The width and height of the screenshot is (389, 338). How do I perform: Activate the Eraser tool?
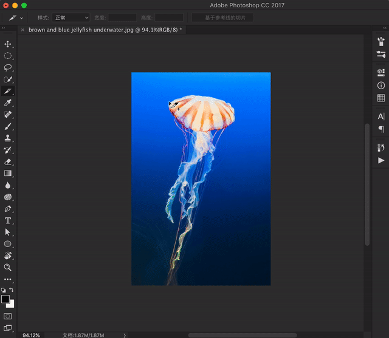(8, 161)
